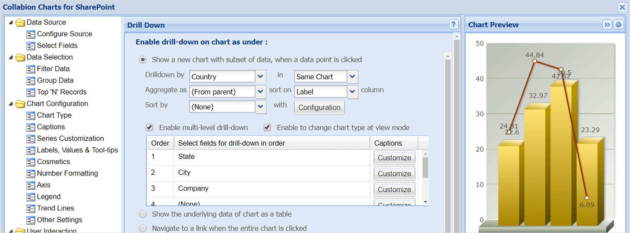Click the Chart Preview settings gear icon
The image size is (630, 233).
point(618,25)
